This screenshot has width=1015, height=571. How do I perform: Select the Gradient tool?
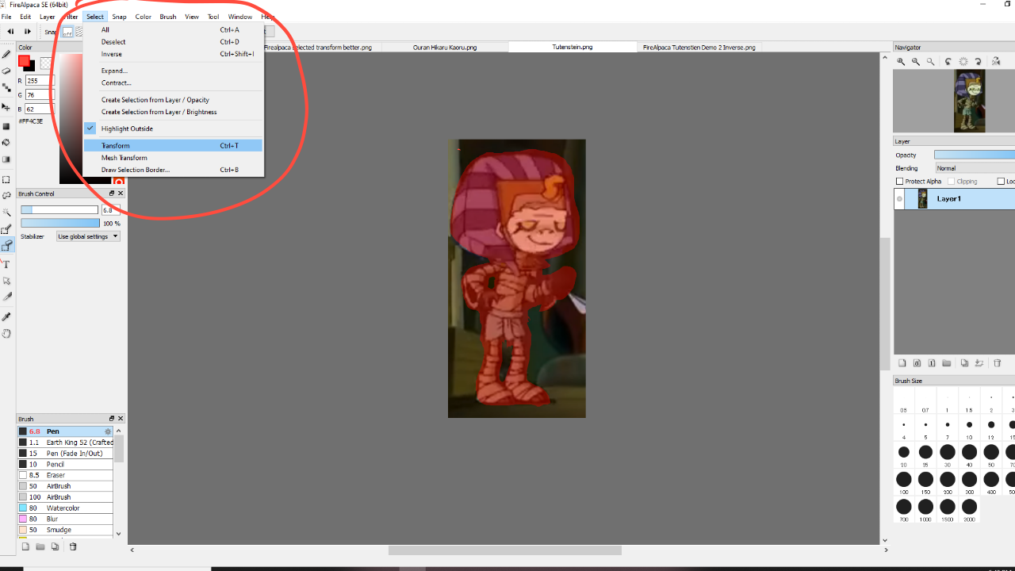click(6, 159)
